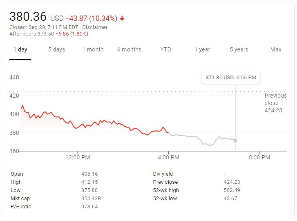Choose the Max range tab
Viewport: 297px width, 221px height.
276,49
